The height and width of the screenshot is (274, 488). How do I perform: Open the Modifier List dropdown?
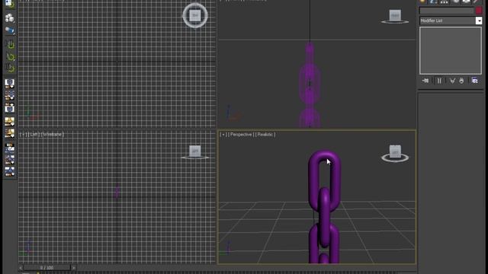point(451,21)
